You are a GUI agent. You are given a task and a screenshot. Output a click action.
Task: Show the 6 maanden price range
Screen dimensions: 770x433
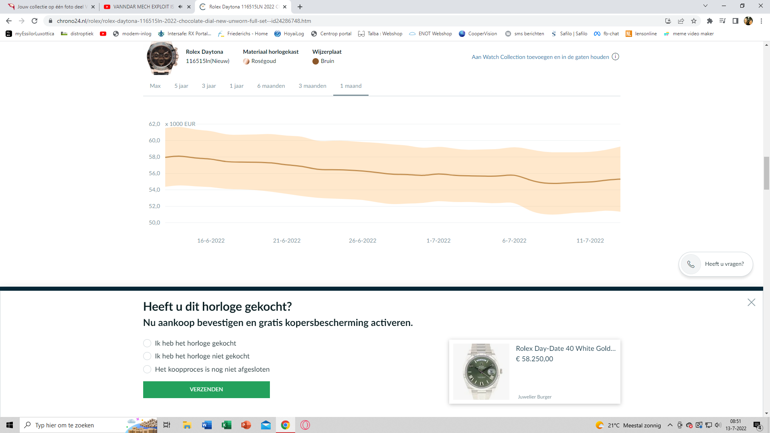pyautogui.click(x=271, y=86)
